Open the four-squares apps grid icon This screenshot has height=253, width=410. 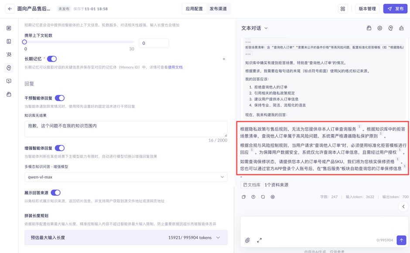click(x=343, y=9)
